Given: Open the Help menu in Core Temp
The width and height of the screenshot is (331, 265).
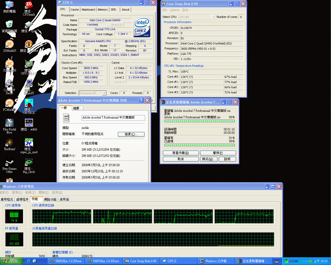Looking at the screenshot, I should point(185,10).
